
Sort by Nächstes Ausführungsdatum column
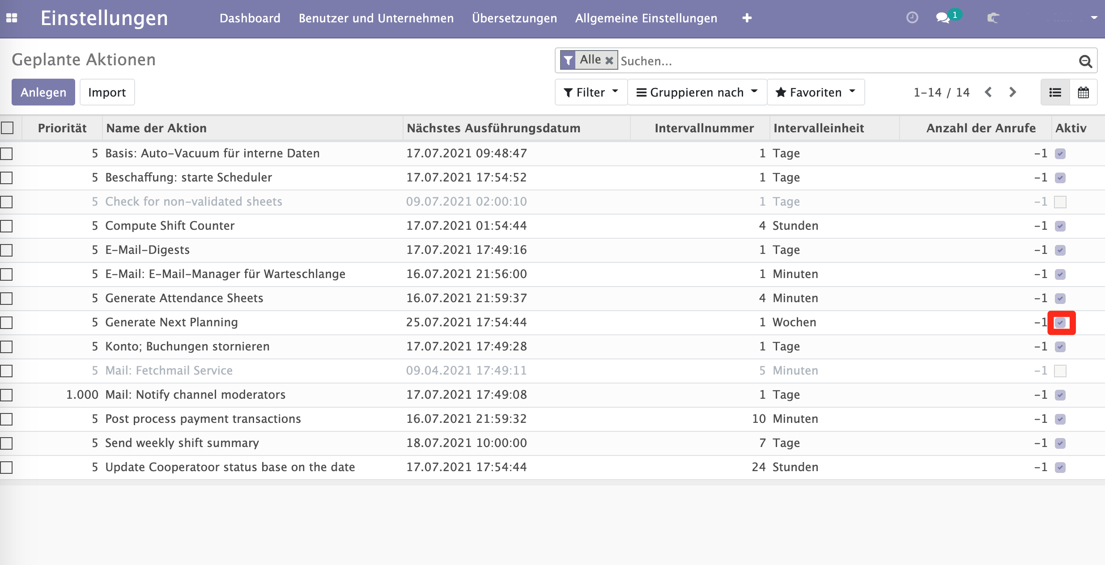(x=517, y=128)
